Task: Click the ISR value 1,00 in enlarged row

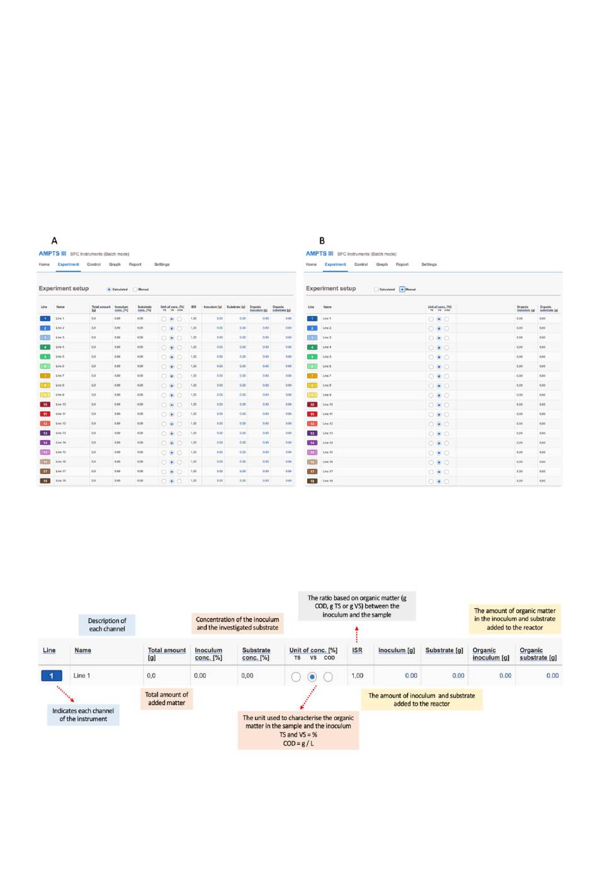Action: tap(358, 675)
